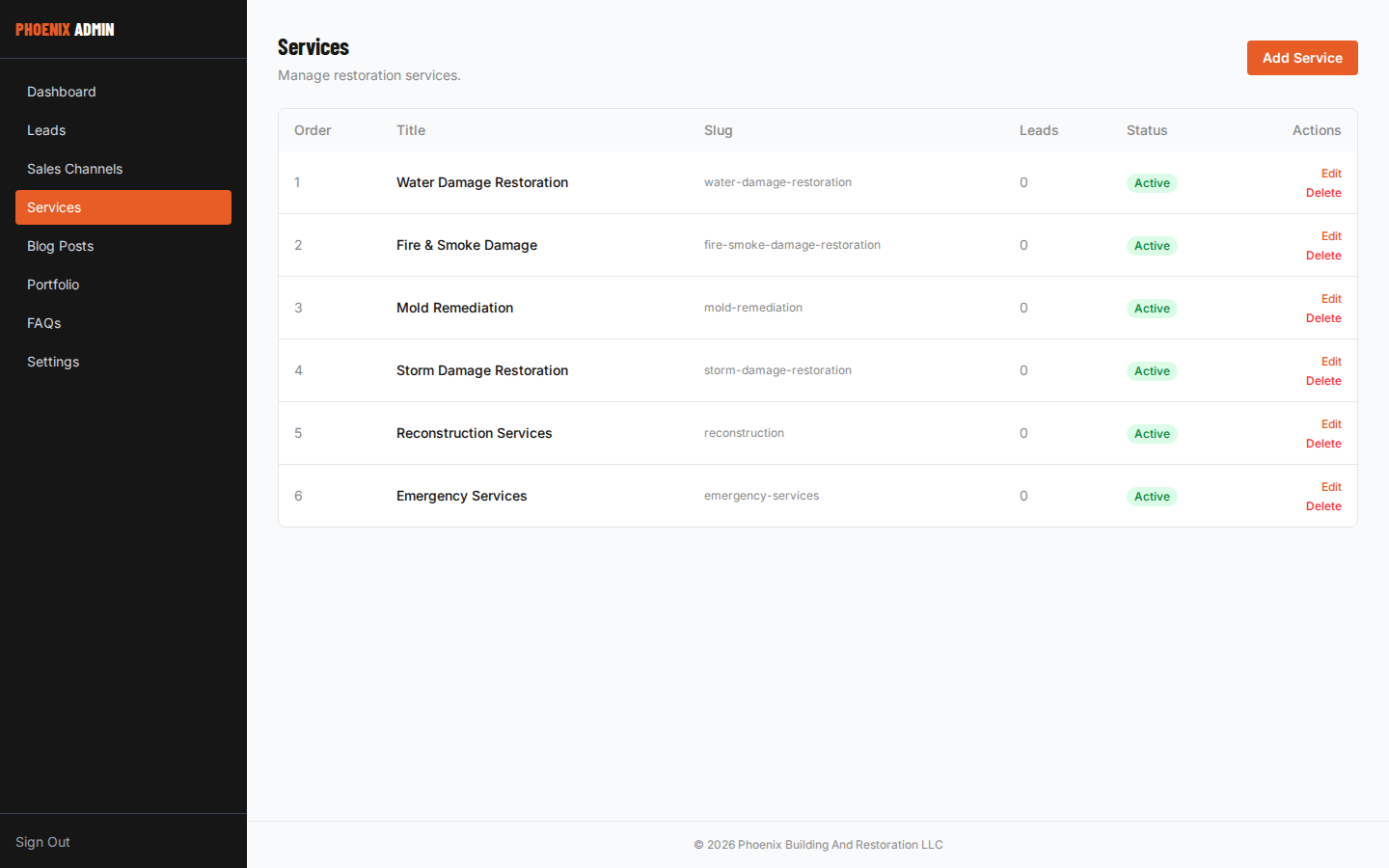Image resolution: width=1389 pixels, height=868 pixels.
Task: Click Storm Damage Restoration title
Action: tap(482, 370)
